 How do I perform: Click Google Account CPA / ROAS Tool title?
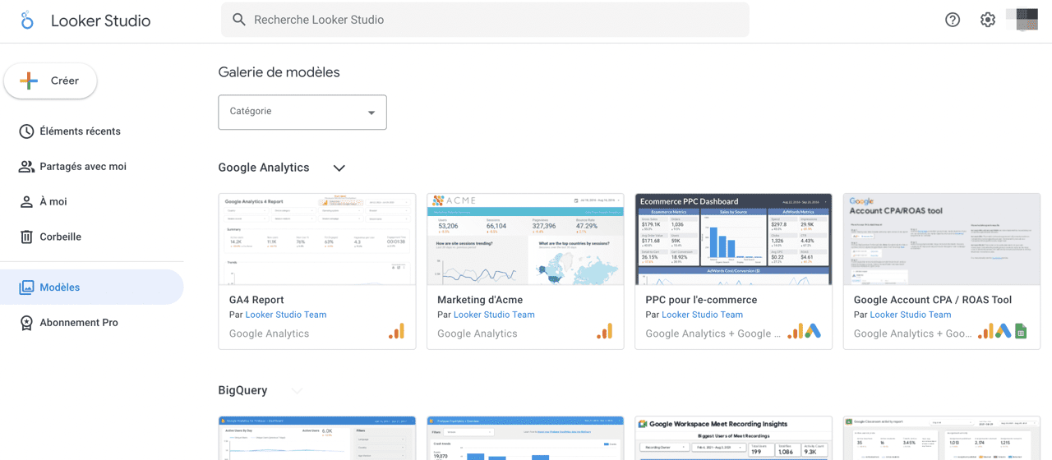click(933, 300)
